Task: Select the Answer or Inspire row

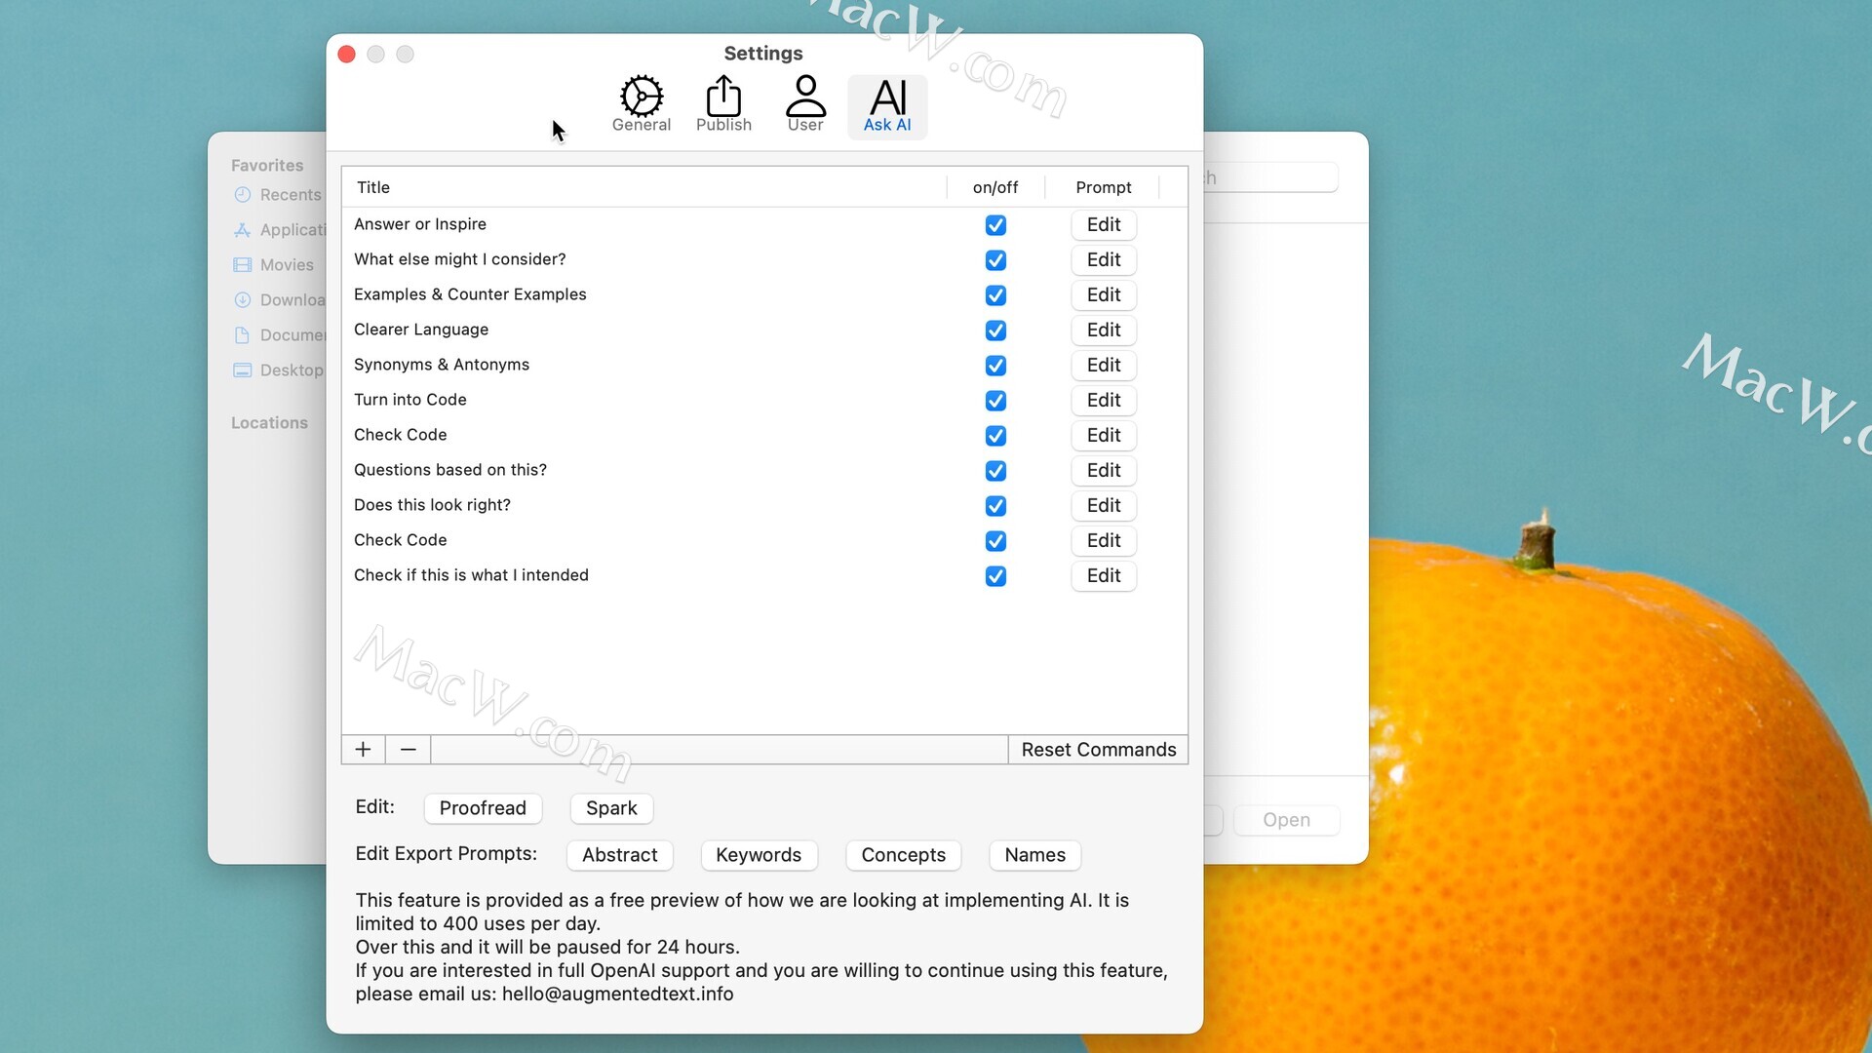Action: 764,225
